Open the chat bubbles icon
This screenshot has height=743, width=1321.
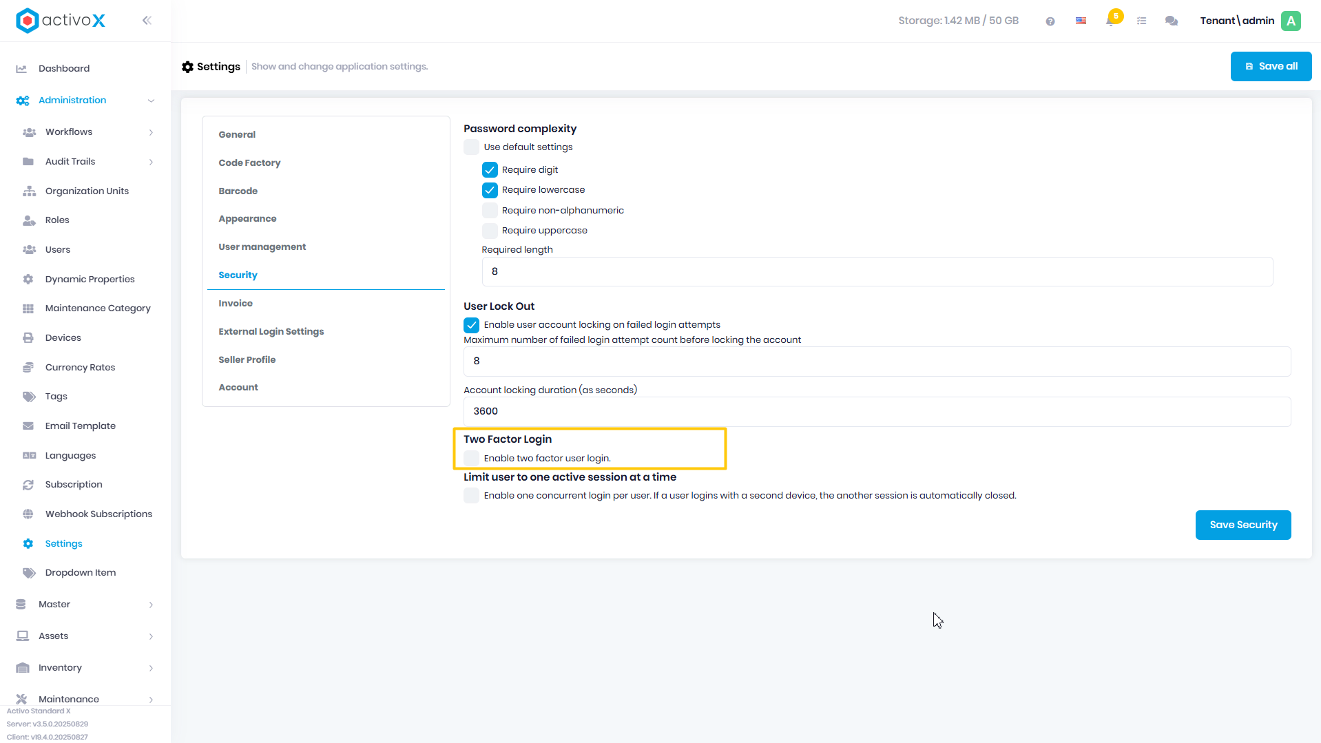[x=1171, y=21]
